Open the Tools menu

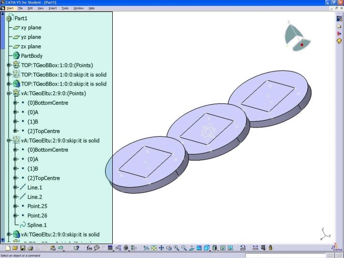pos(65,8)
